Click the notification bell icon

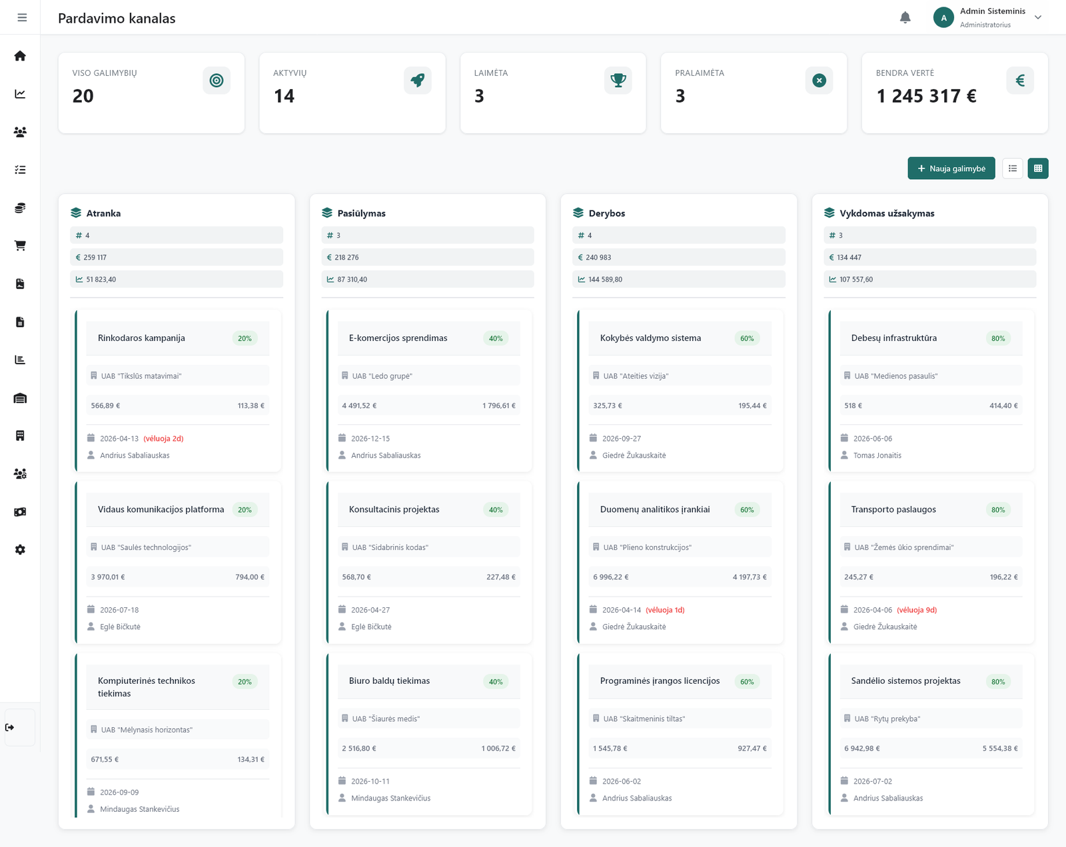[x=905, y=18]
